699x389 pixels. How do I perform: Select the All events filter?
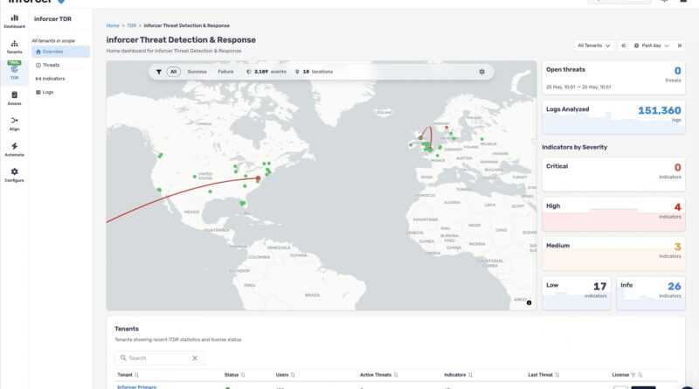pyautogui.click(x=173, y=72)
